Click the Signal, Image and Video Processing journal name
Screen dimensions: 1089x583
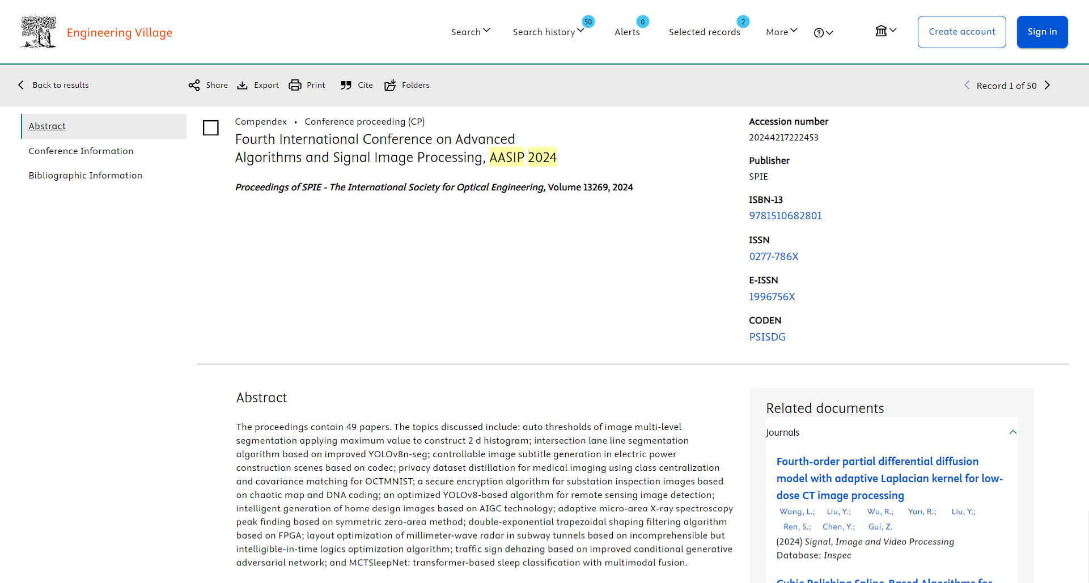(879, 542)
